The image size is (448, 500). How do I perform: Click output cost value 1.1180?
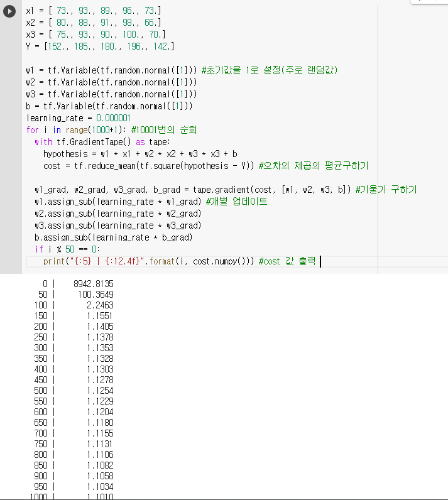click(x=100, y=423)
